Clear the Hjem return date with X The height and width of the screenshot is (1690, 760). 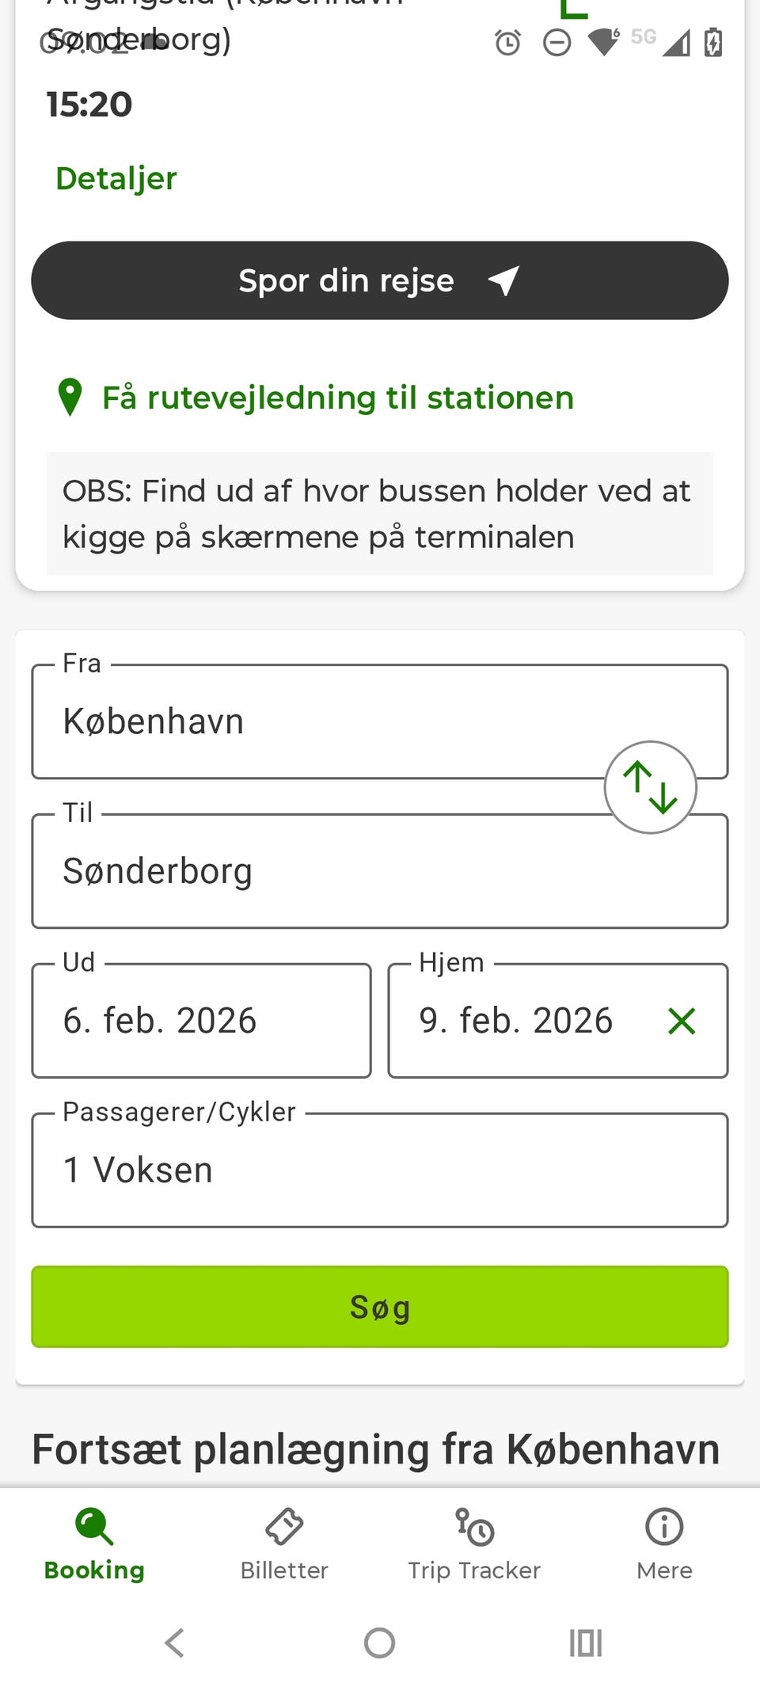pos(681,1021)
